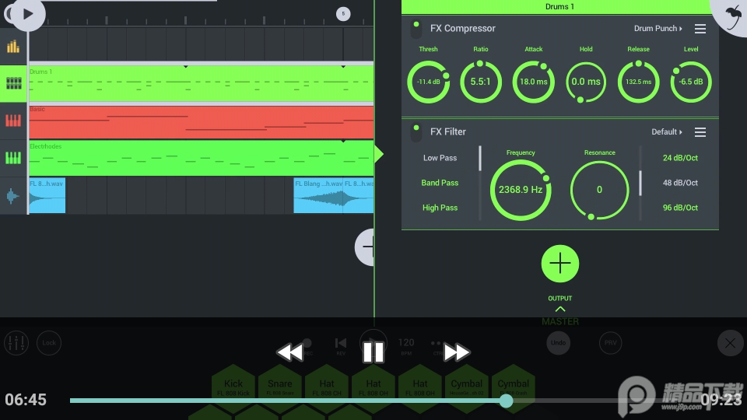Open the Default filter preset dropdown
The image size is (747, 420).
[667, 132]
